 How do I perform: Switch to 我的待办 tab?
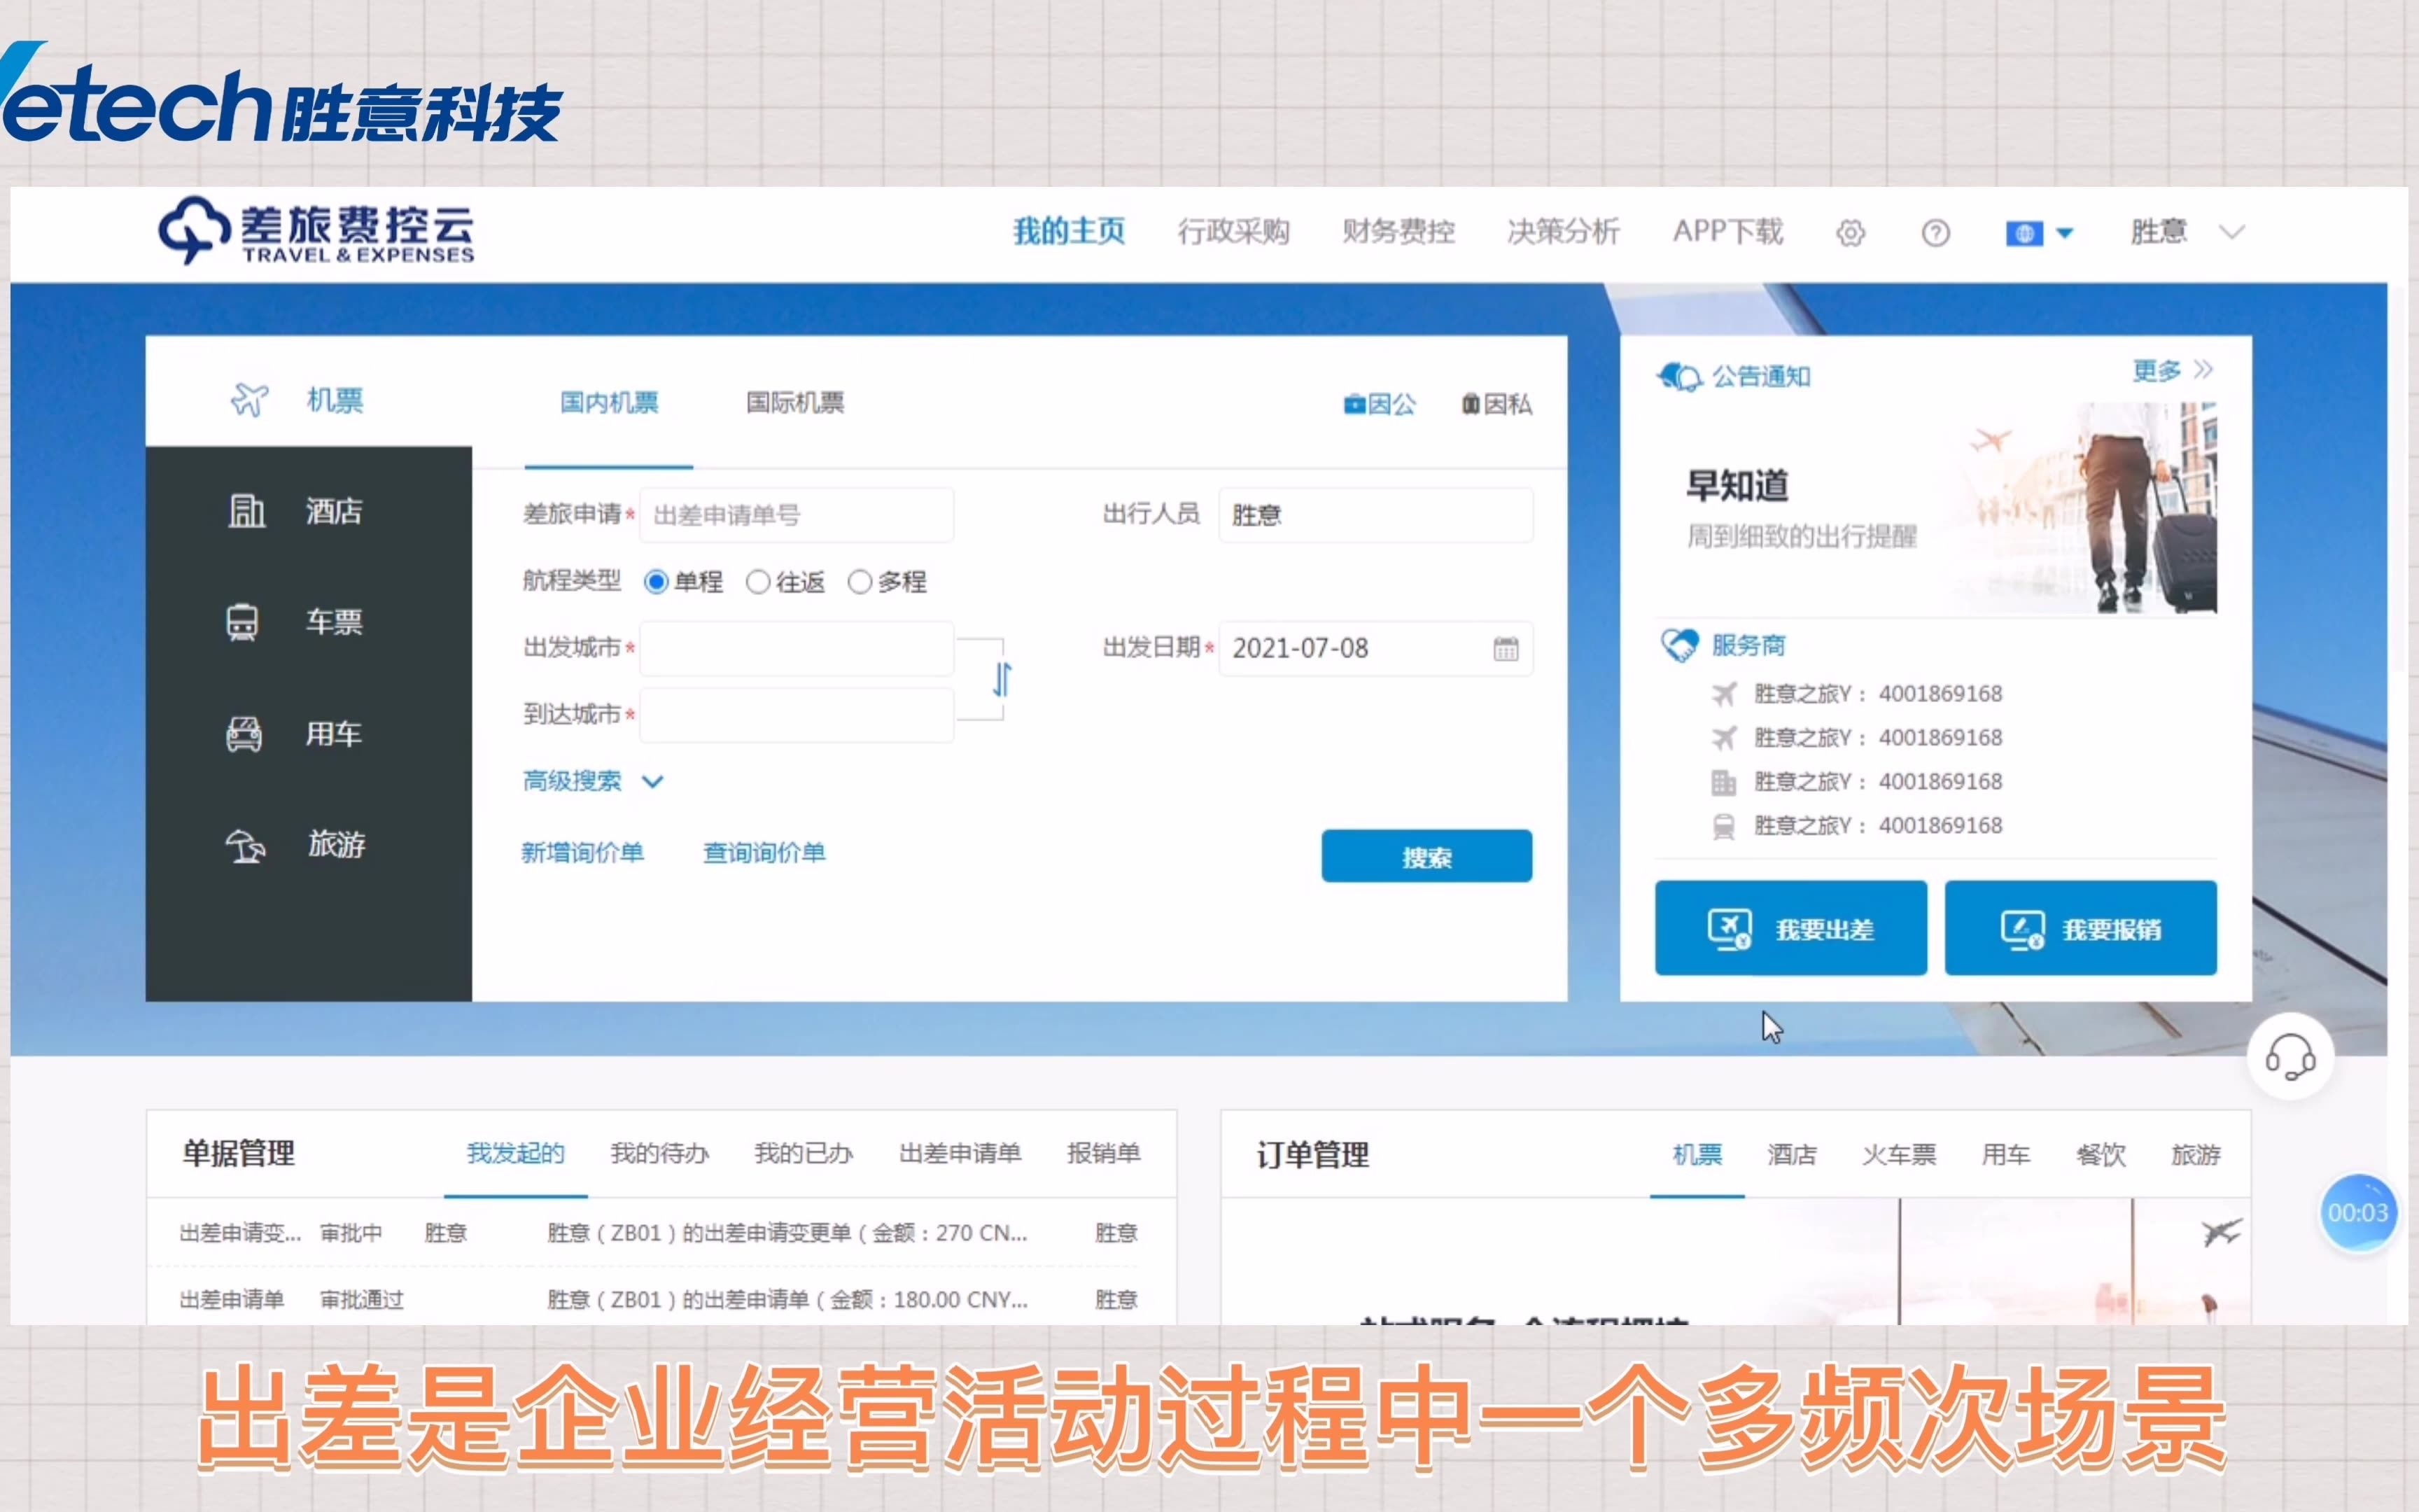point(660,1154)
